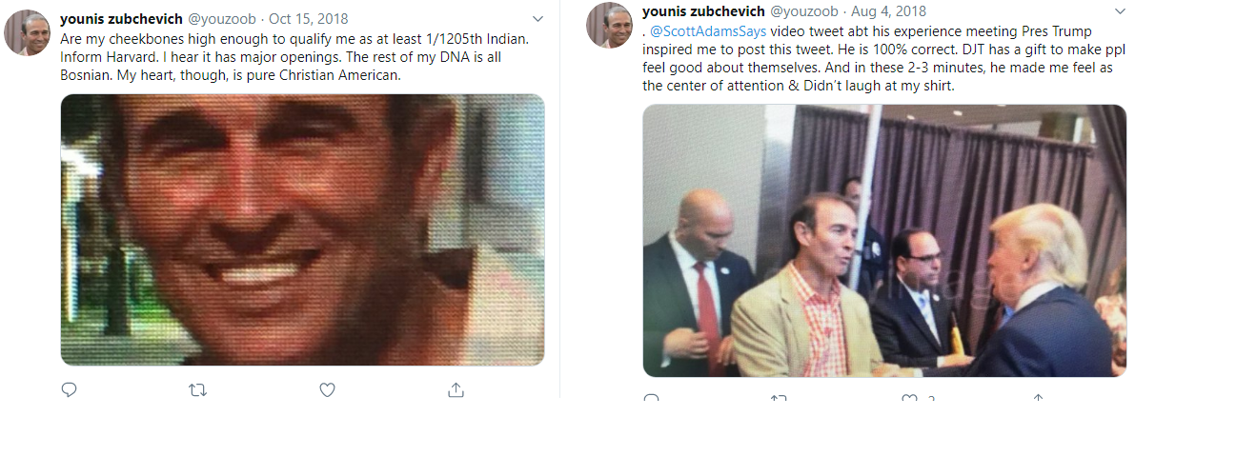This screenshot has height=476, width=1257.
Task: Retweet the Aug 4, 2018 tweet
Action: [x=780, y=398]
